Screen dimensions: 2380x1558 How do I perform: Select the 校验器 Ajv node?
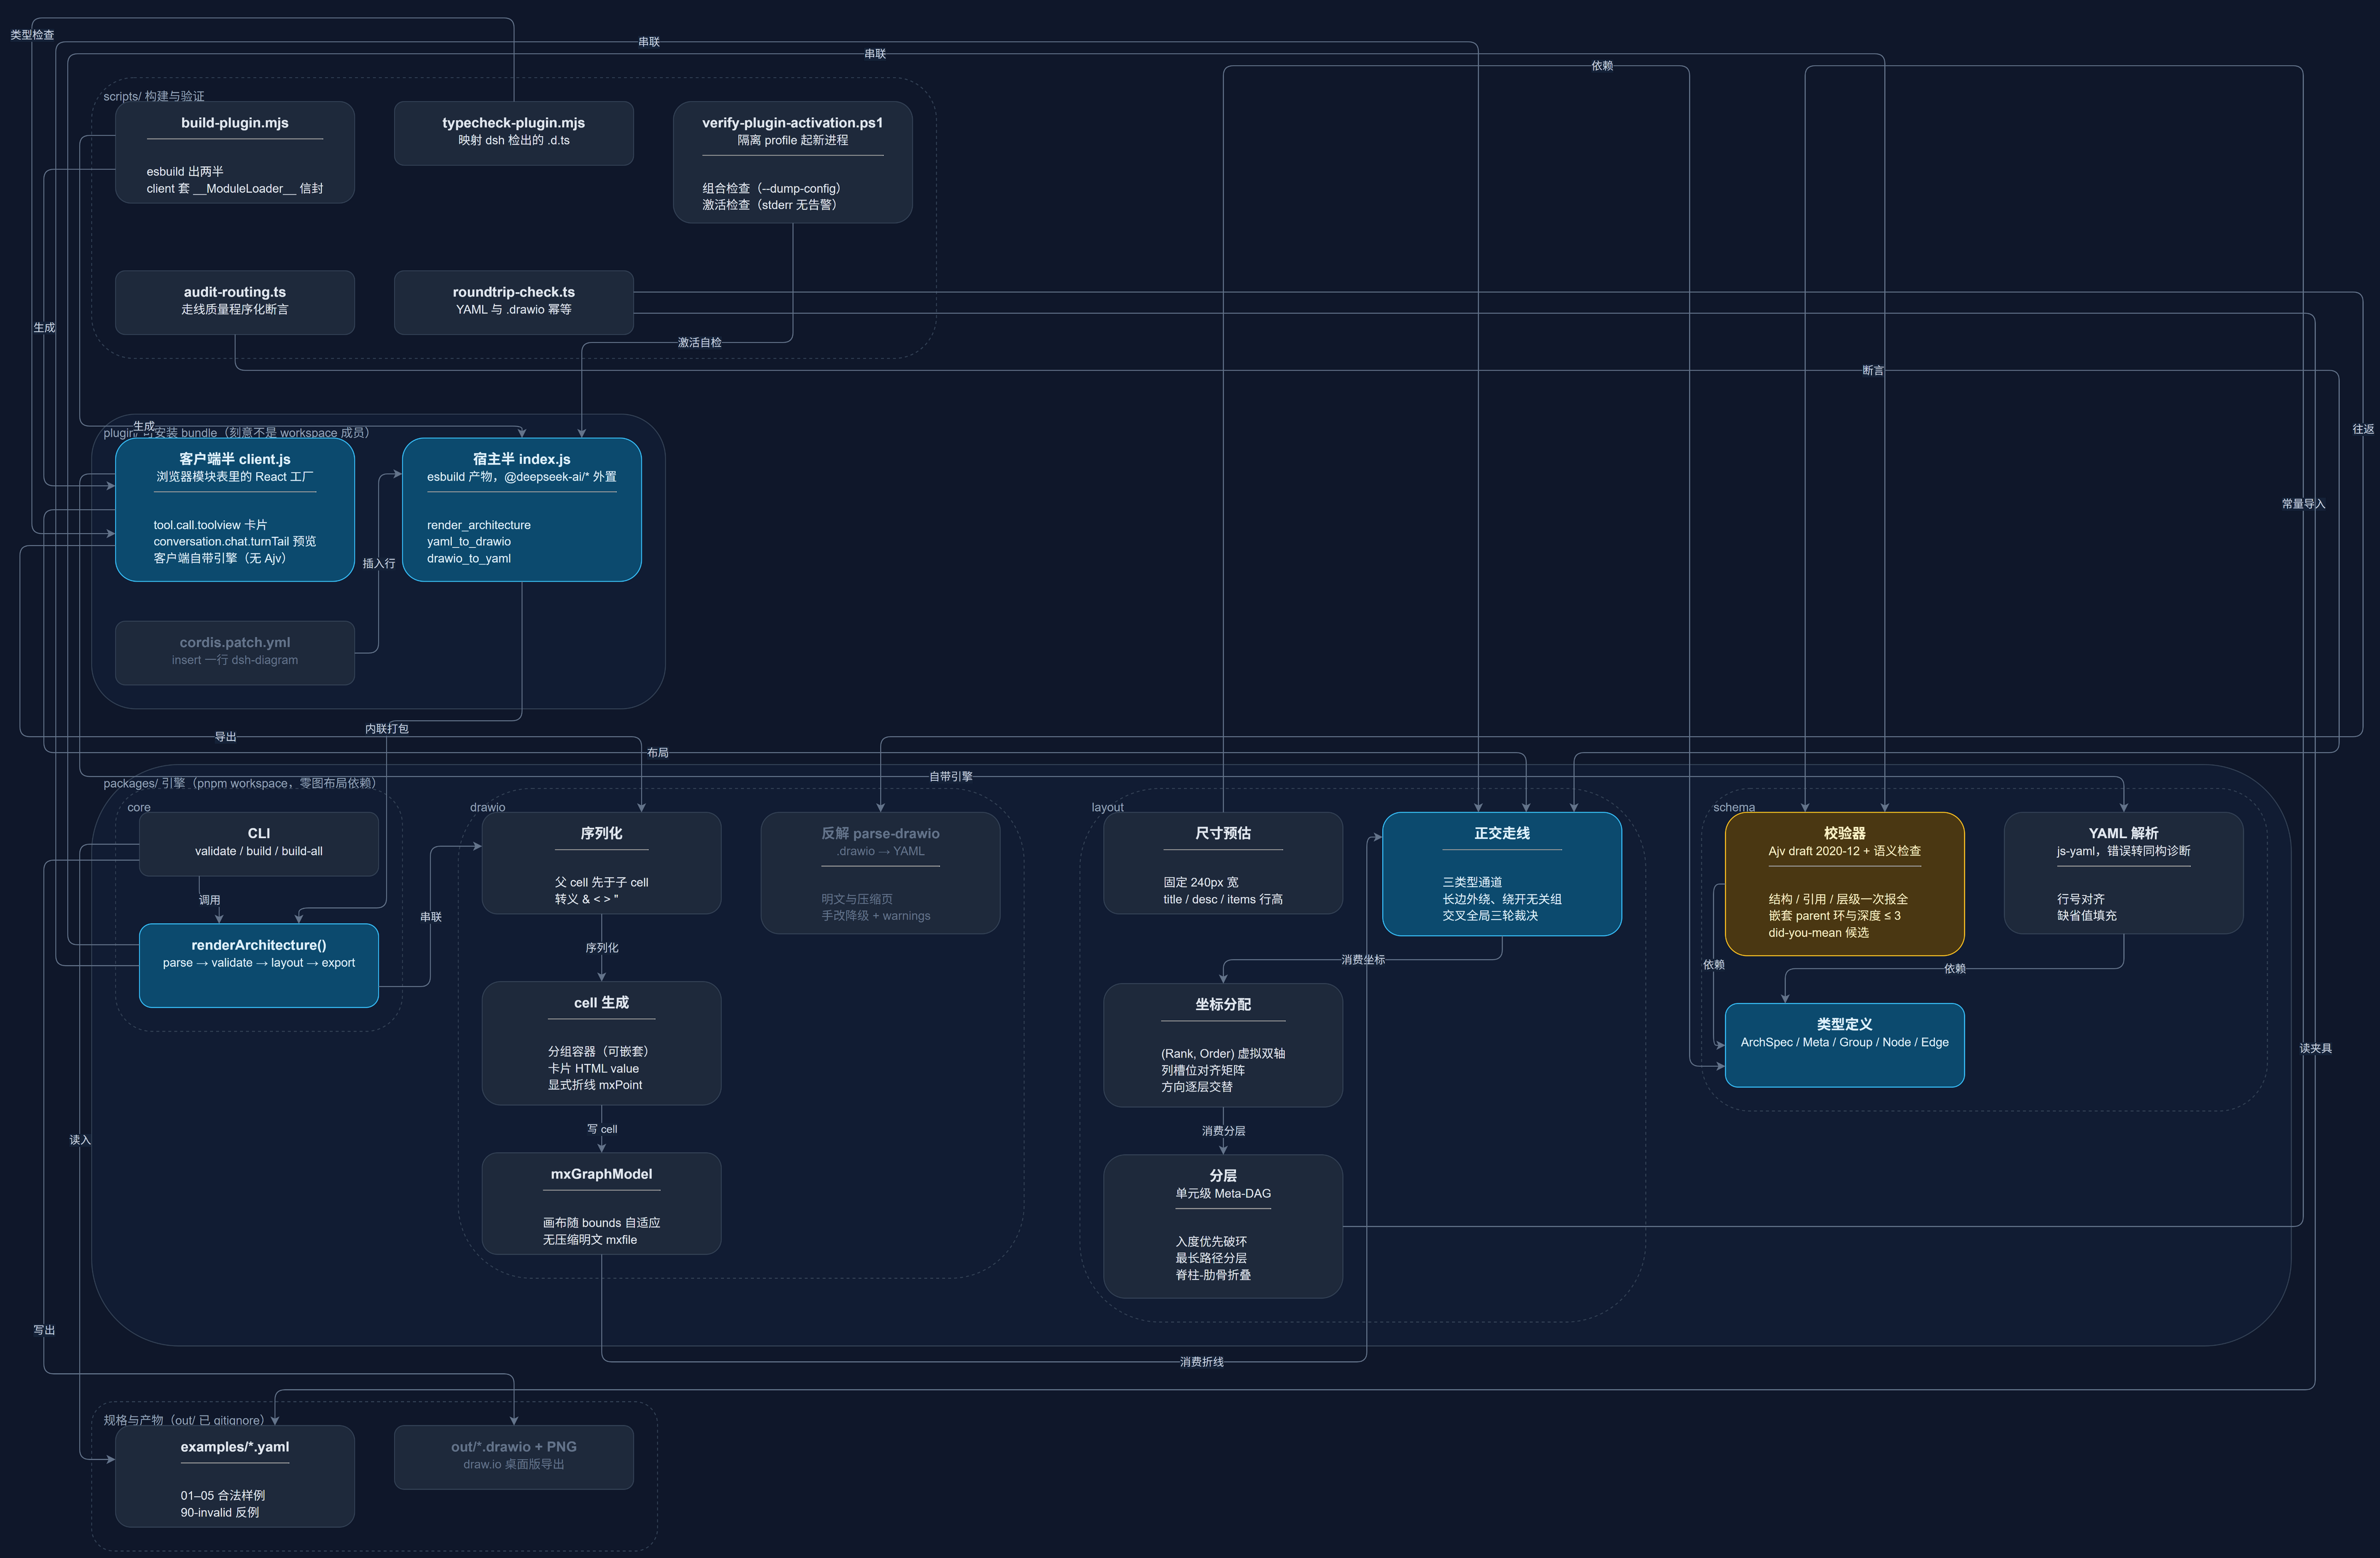tap(1845, 883)
